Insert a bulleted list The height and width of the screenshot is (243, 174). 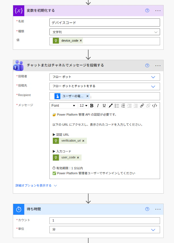[x=117, y=106]
